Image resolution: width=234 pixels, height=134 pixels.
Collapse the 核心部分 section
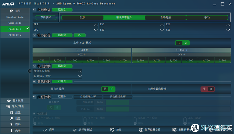[34, 35]
